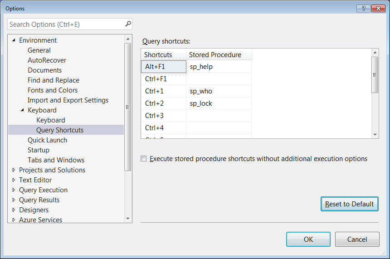Click the Help question mark button
390x259 pixels.
click(x=364, y=8)
